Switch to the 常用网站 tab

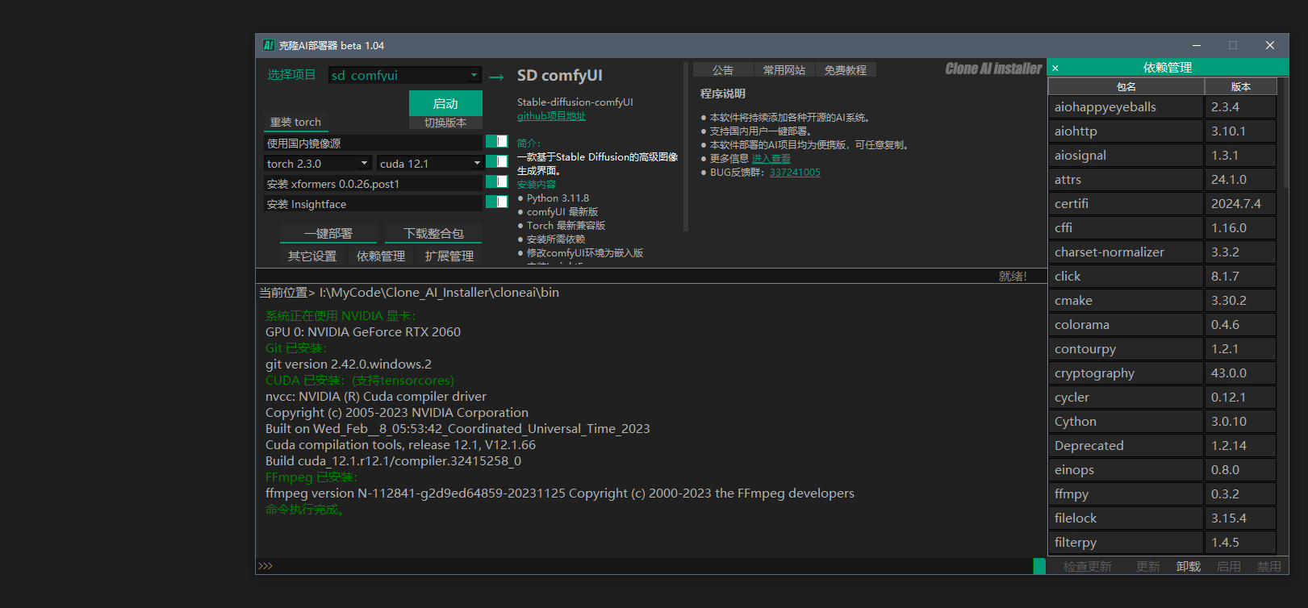[784, 70]
